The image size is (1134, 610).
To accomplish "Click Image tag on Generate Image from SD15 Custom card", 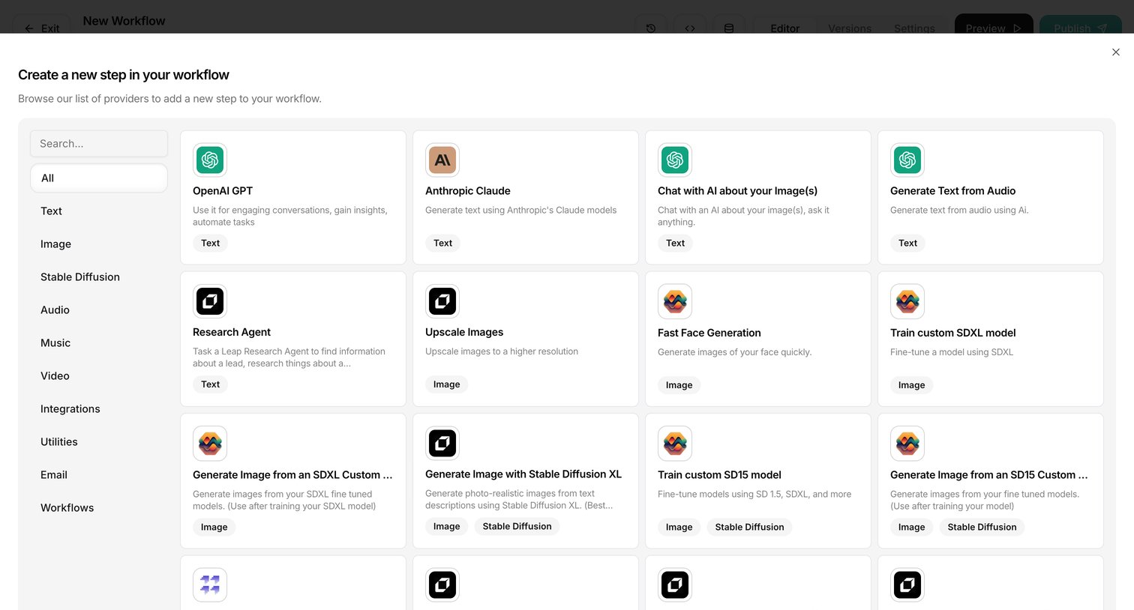I will click(x=912, y=527).
